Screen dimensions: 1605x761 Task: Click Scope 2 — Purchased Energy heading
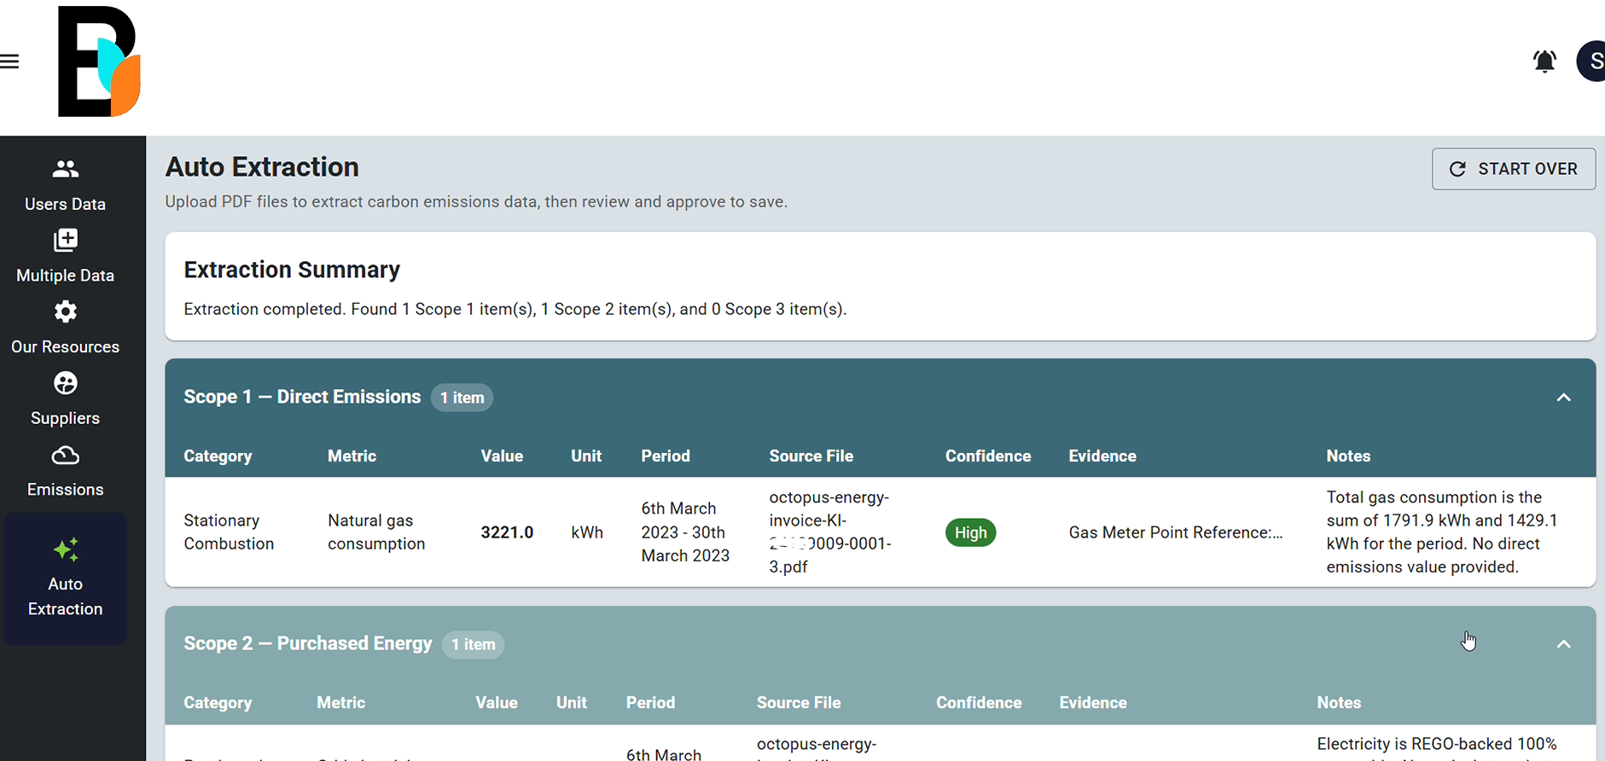308,643
